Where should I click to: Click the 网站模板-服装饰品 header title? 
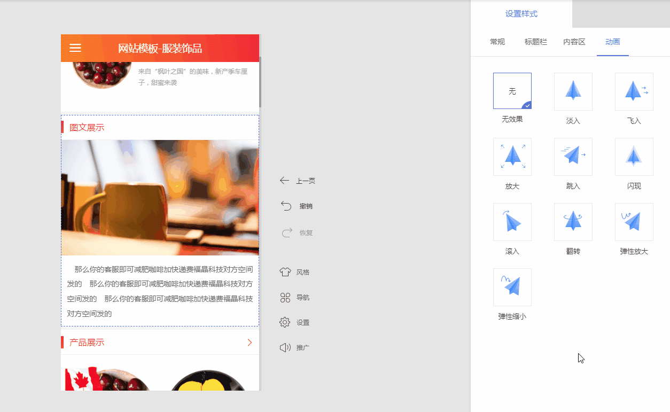click(160, 49)
